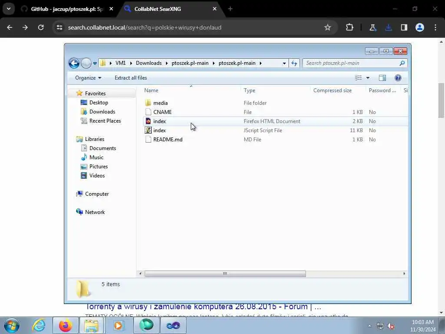Close the GitHub tab
445x334 pixels.
111,9
